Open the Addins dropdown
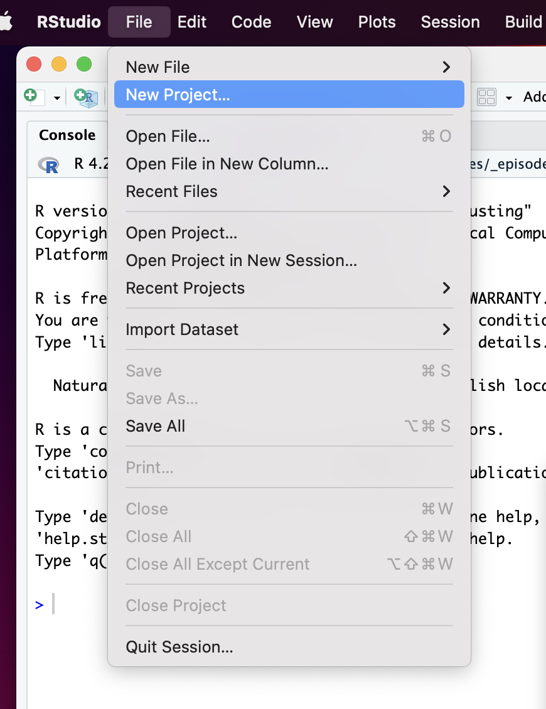Image resolution: width=546 pixels, height=709 pixels. tap(535, 97)
